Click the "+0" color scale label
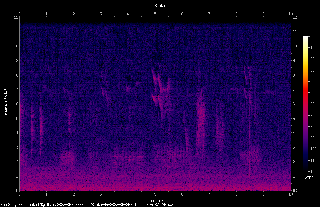 pos(311,37)
